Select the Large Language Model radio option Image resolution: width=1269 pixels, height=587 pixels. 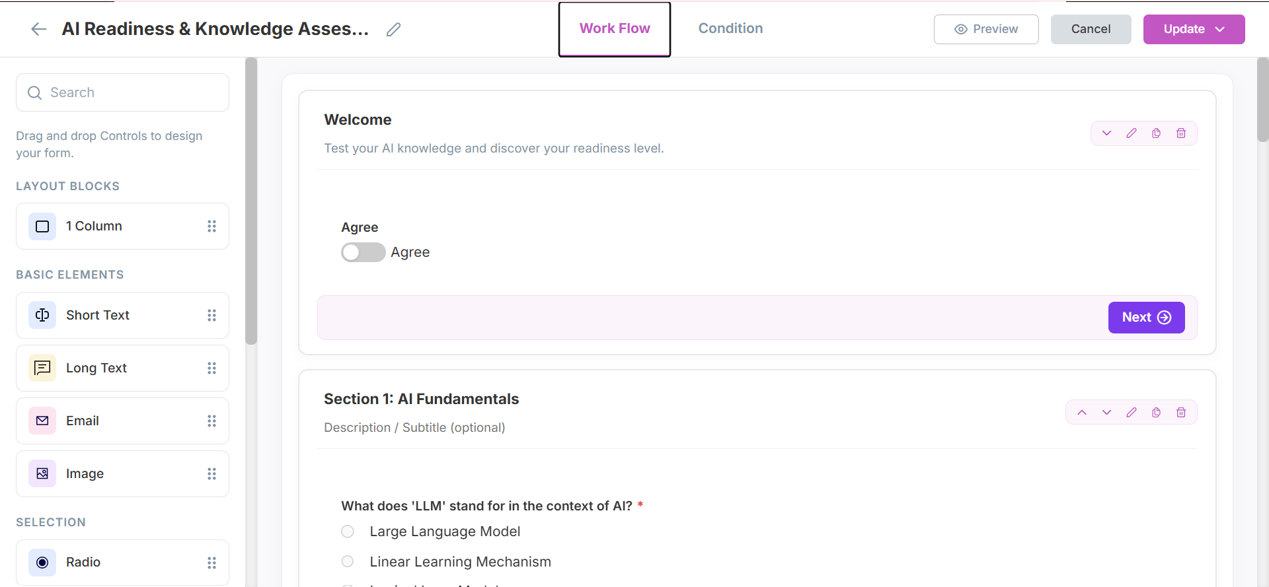click(348, 532)
